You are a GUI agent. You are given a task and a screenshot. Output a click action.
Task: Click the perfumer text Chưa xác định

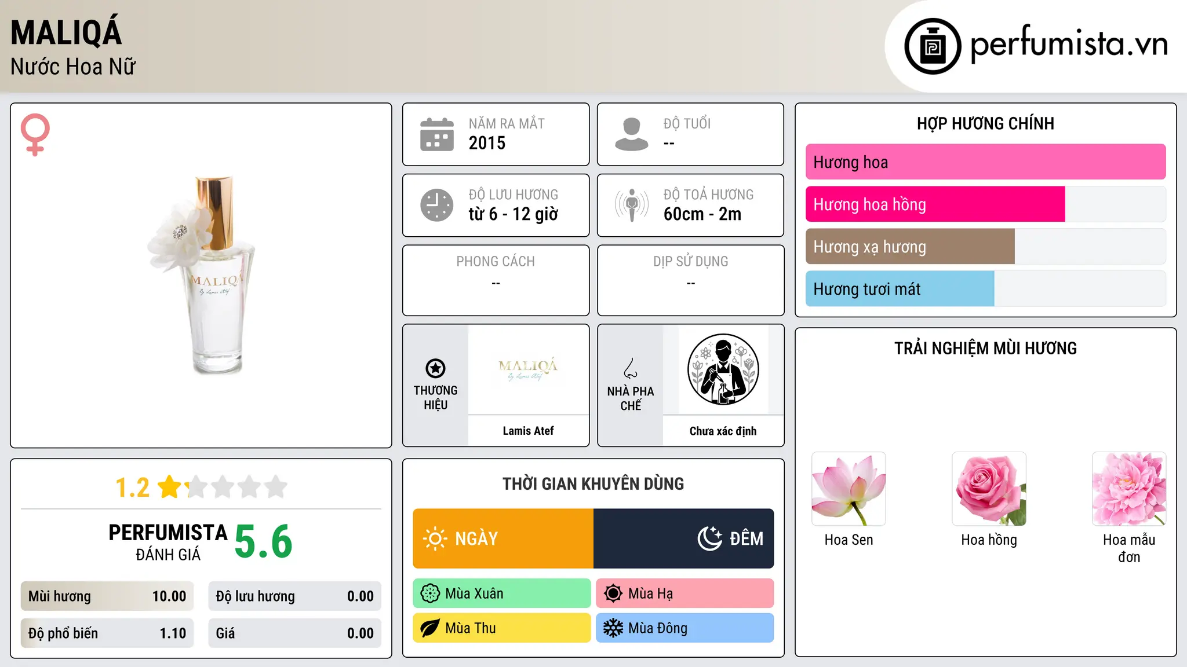pos(723,431)
